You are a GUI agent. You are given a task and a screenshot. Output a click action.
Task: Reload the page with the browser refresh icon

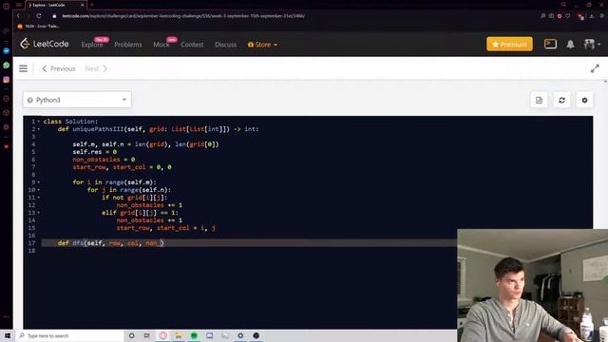pos(39,16)
